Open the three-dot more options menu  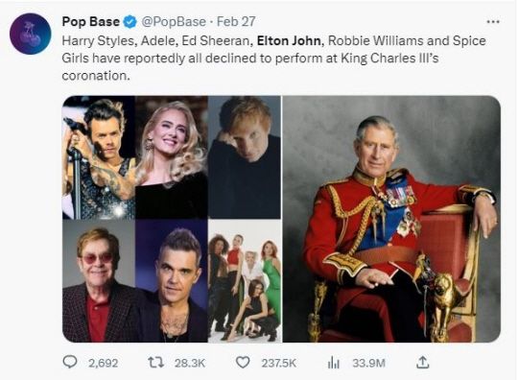[x=493, y=22]
